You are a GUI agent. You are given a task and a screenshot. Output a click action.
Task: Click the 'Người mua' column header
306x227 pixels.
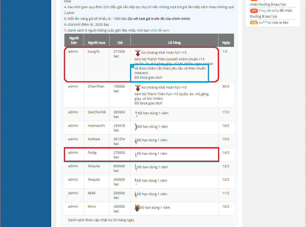click(x=96, y=43)
